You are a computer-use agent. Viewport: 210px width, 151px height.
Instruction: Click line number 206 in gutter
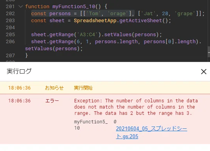[10, 42]
